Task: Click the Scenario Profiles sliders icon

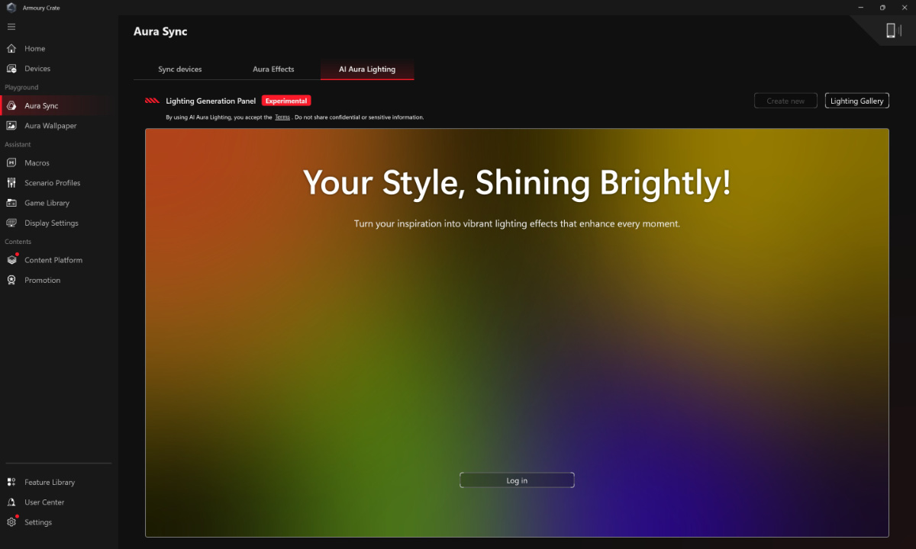Action: pos(11,183)
